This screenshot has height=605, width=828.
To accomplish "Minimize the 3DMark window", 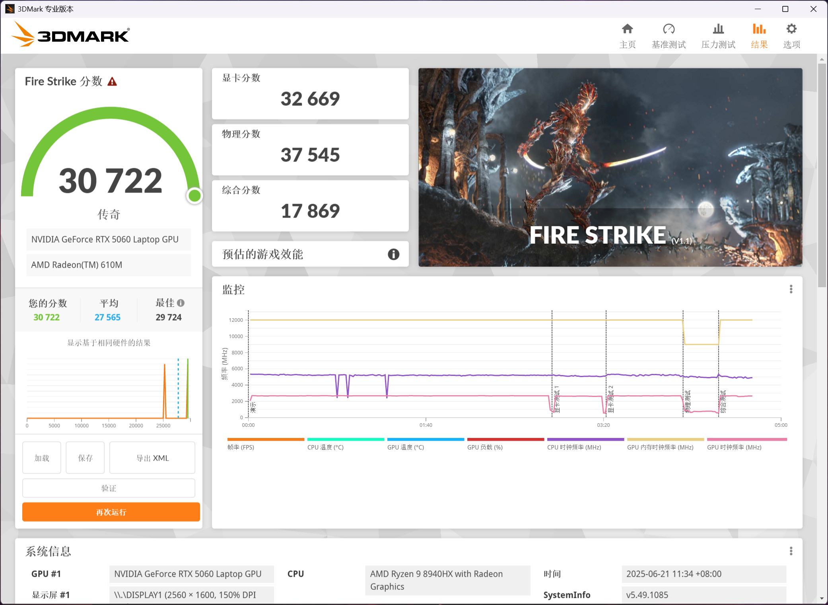I will 758,9.
